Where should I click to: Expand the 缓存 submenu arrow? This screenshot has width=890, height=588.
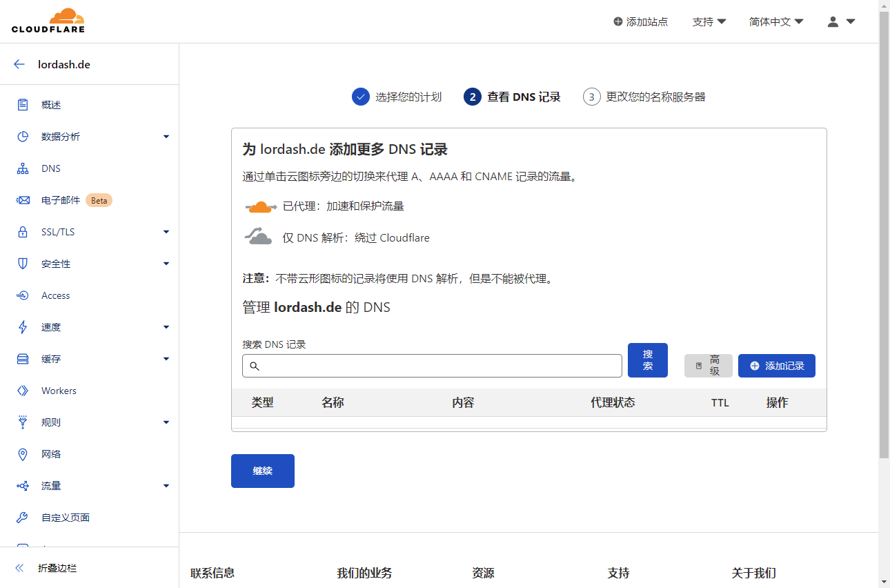[166, 359]
